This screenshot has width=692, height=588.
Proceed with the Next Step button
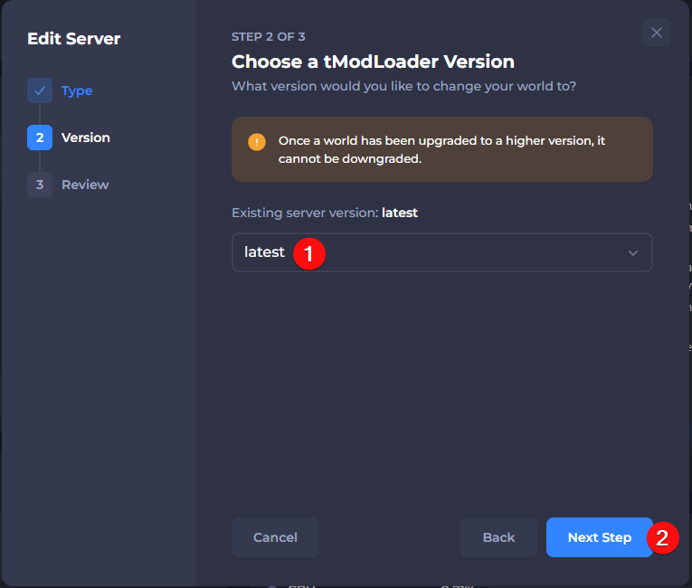(x=599, y=537)
